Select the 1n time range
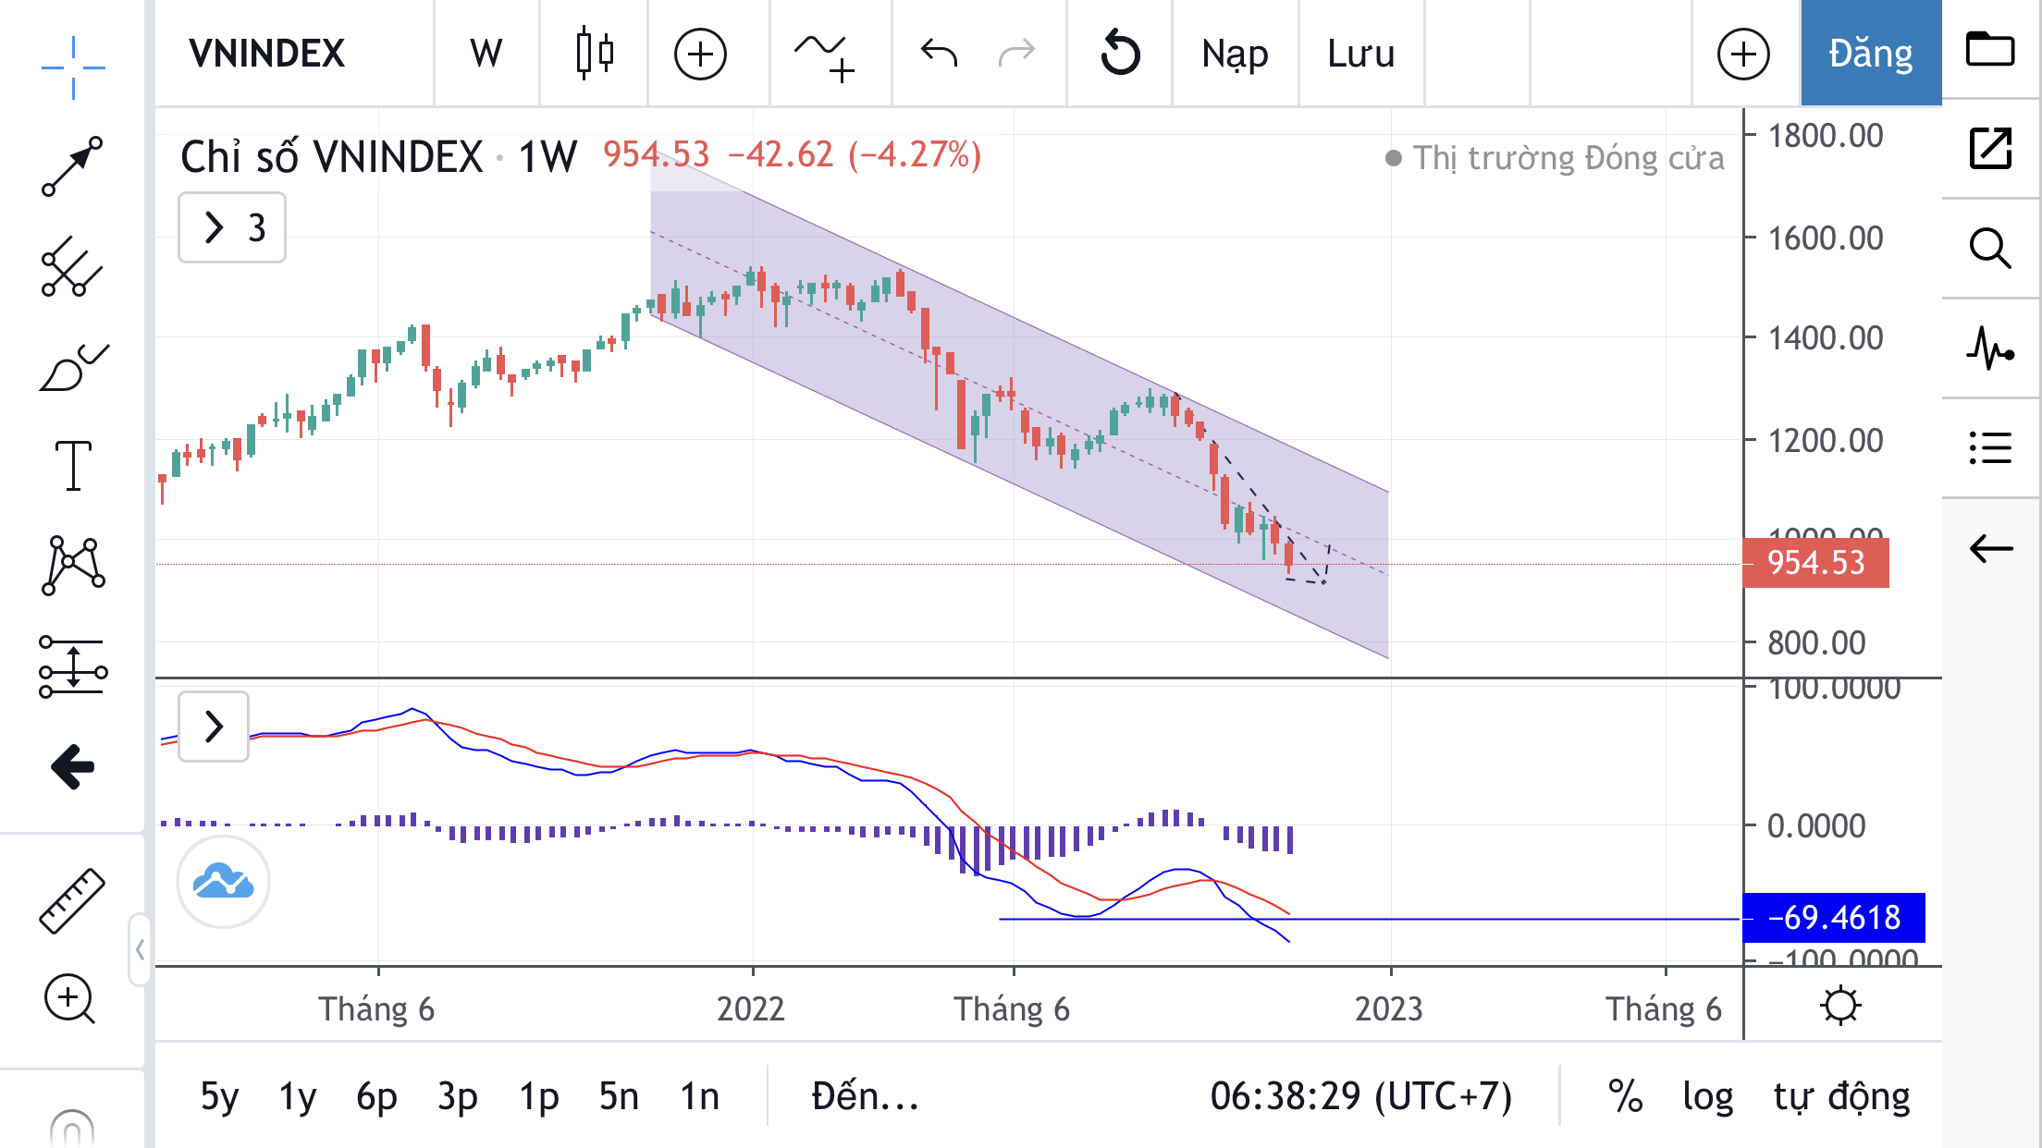 (x=700, y=1097)
